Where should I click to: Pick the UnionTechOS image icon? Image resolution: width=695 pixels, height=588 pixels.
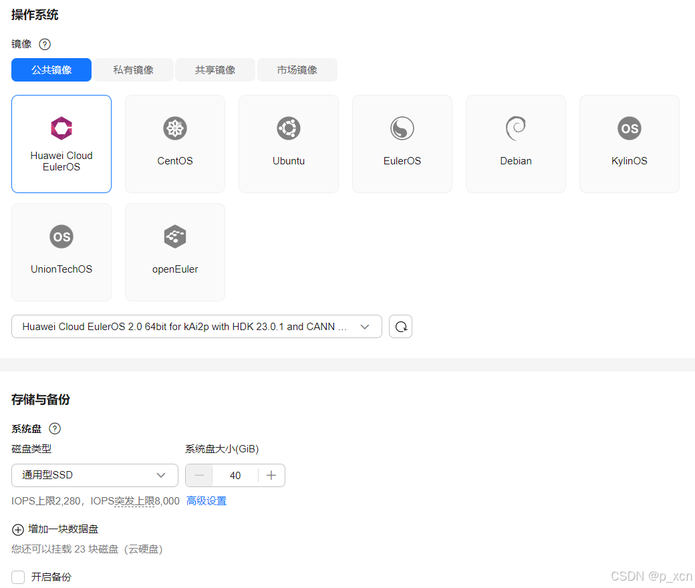point(61,237)
